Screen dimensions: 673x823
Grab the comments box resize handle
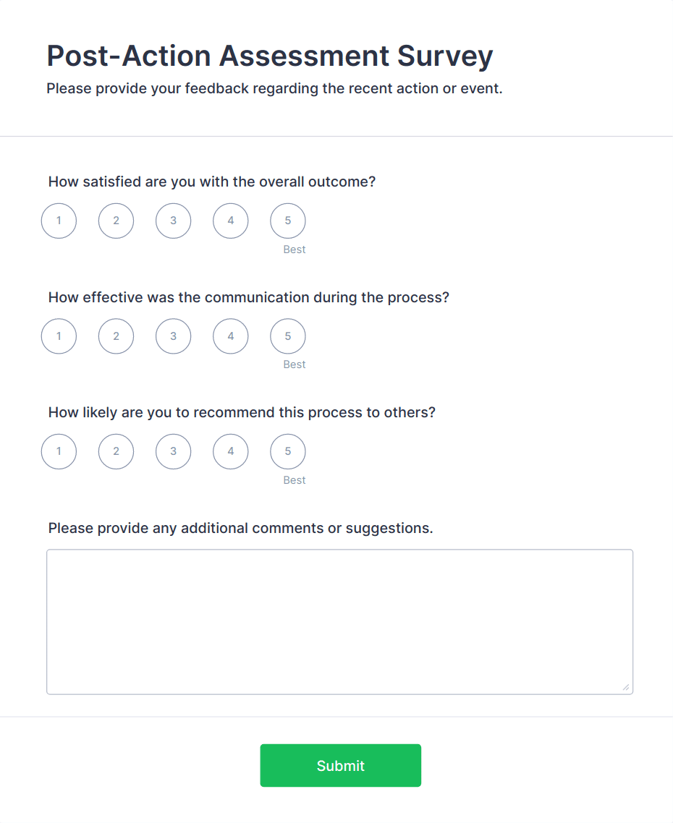(626, 688)
